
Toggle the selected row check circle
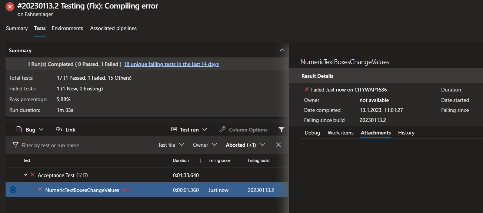click(13, 190)
